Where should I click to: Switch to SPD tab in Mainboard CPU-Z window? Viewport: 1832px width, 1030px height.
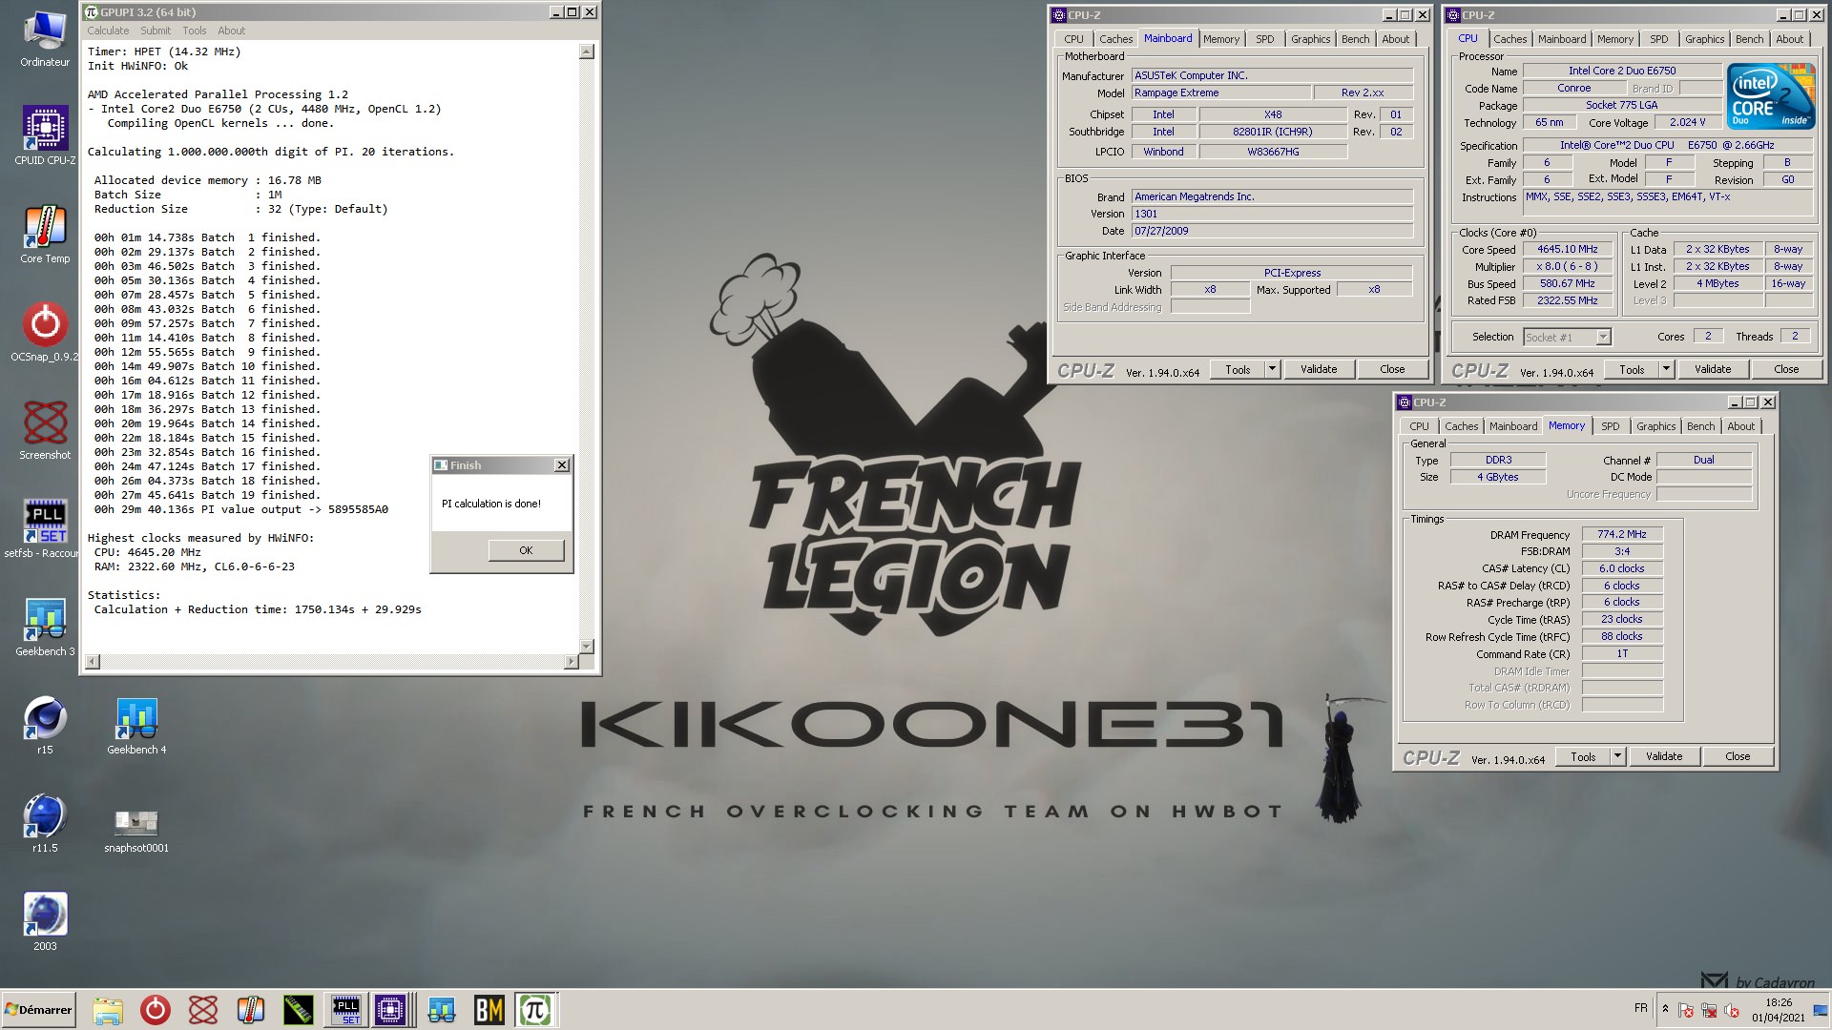(x=1264, y=39)
